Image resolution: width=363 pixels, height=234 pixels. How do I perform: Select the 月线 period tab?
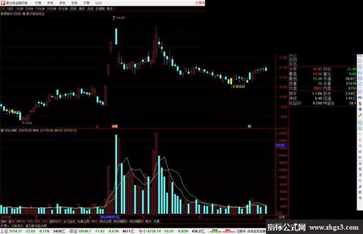coord(90,8)
